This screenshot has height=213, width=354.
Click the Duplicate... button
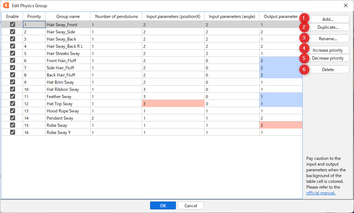(328, 27)
